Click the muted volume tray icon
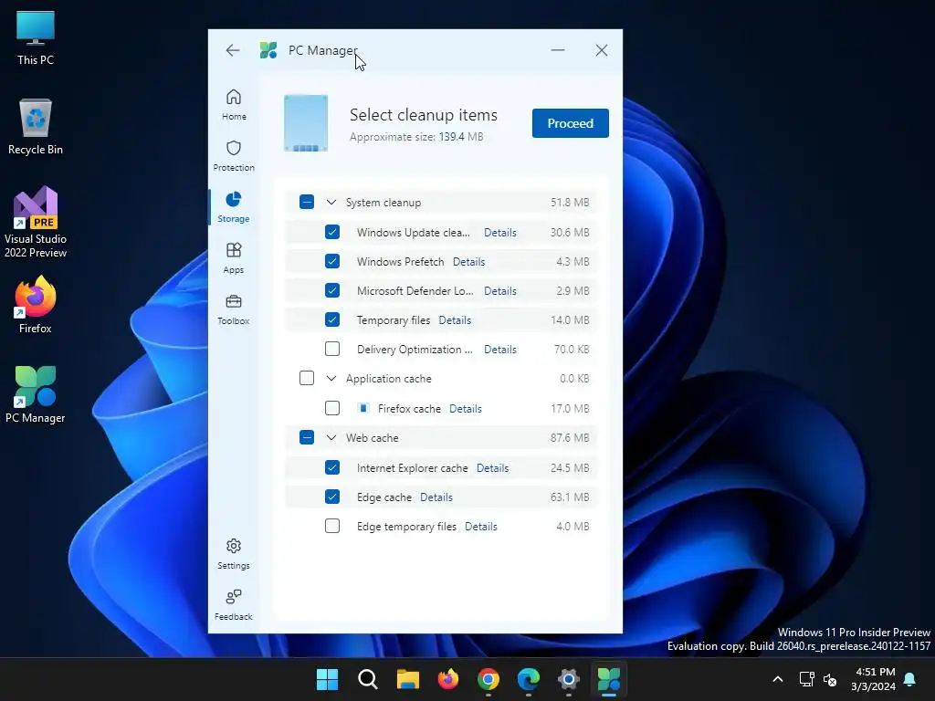This screenshot has height=701, width=935. (830, 679)
